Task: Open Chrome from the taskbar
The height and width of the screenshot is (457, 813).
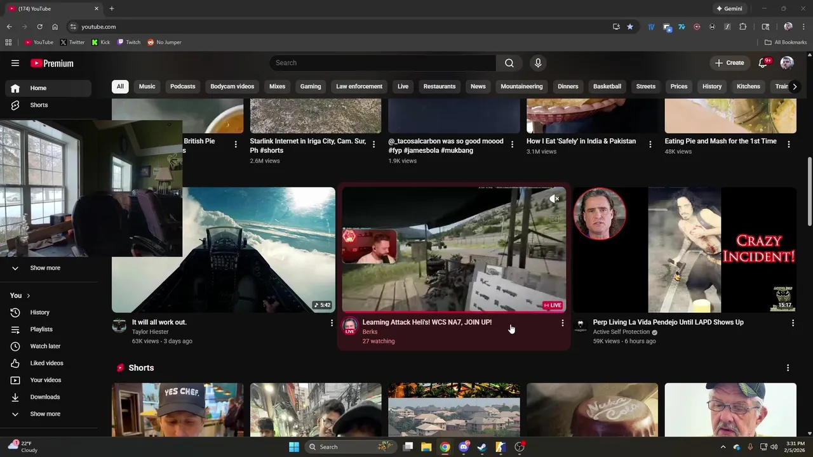Action: tap(445, 447)
